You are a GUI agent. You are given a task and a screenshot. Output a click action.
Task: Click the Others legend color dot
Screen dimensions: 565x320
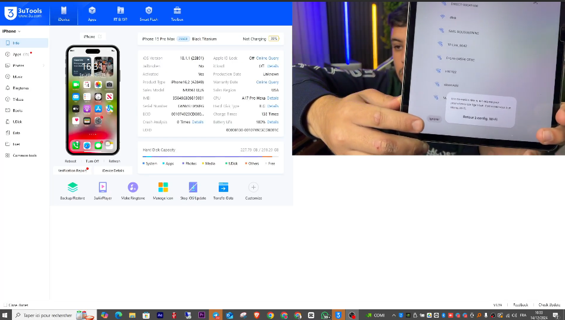point(246,164)
